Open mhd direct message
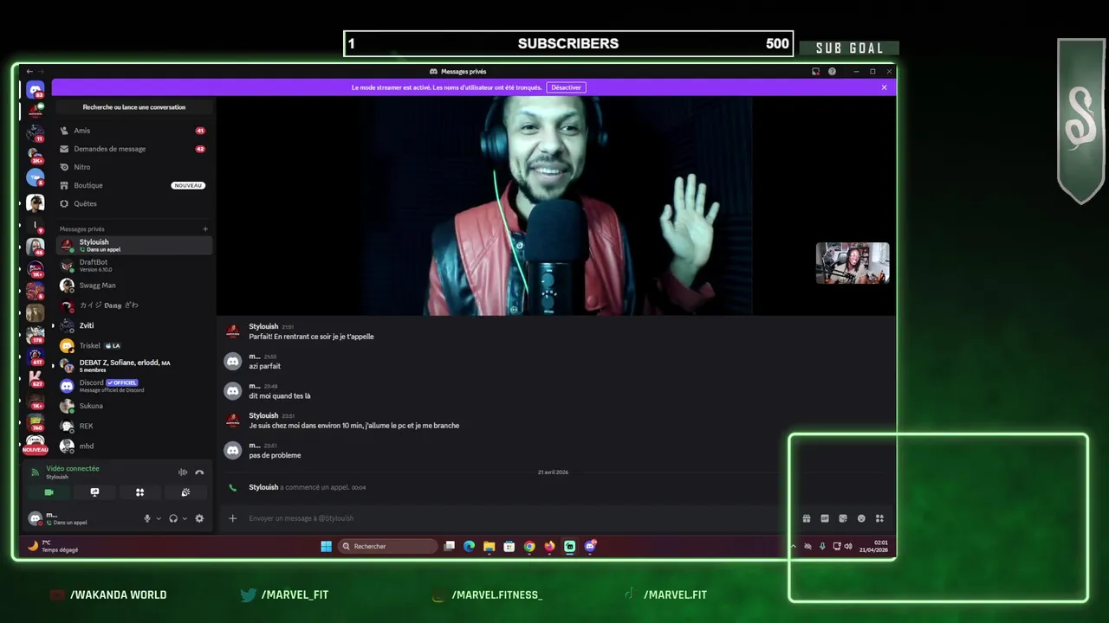This screenshot has width=1109, height=623. 134,446
